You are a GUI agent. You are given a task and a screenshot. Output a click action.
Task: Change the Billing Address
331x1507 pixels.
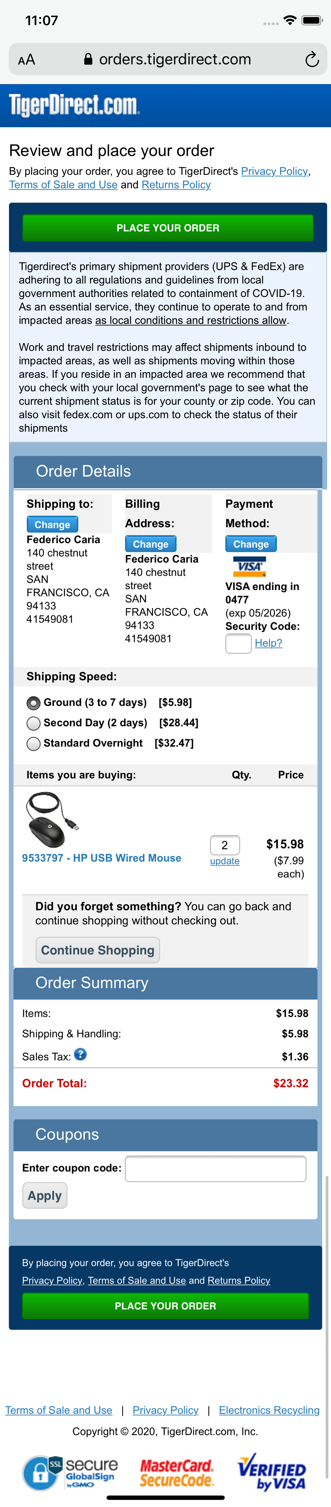pyautogui.click(x=150, y=543)
